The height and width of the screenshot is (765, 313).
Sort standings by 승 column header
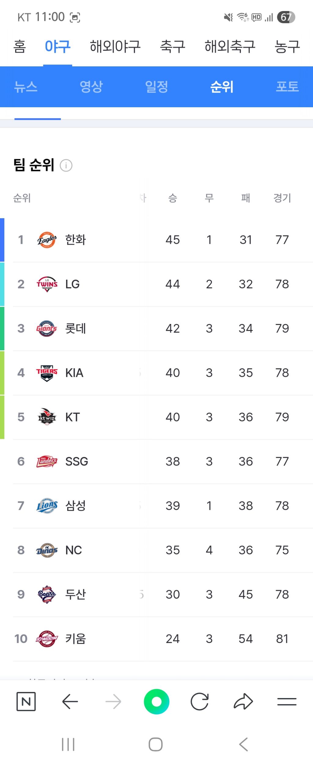tap(173, 198)
